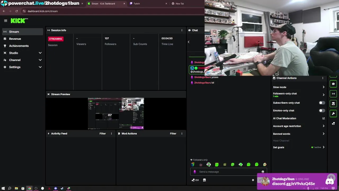Open Chrome from the taskbar

tap(29, 188)
